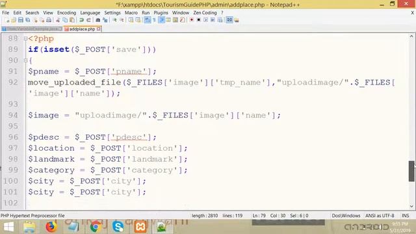The width and height of the screenshot is (416, 234).
Task: Click Run Macro Multiple Times icon
Action: point(213,20)
